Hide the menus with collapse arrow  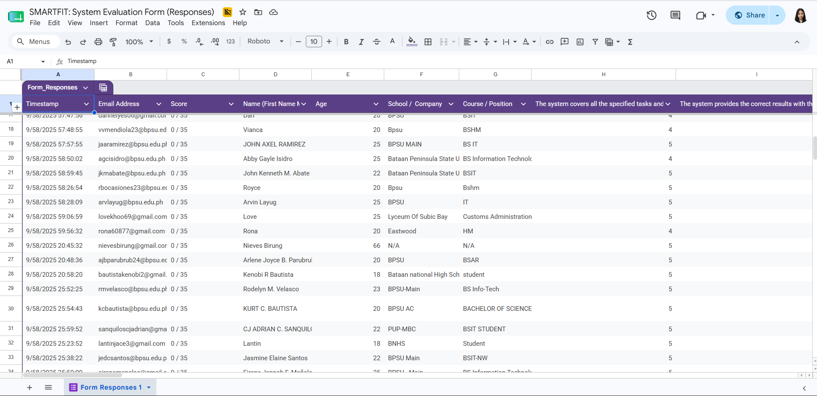[x=797, y=42]
